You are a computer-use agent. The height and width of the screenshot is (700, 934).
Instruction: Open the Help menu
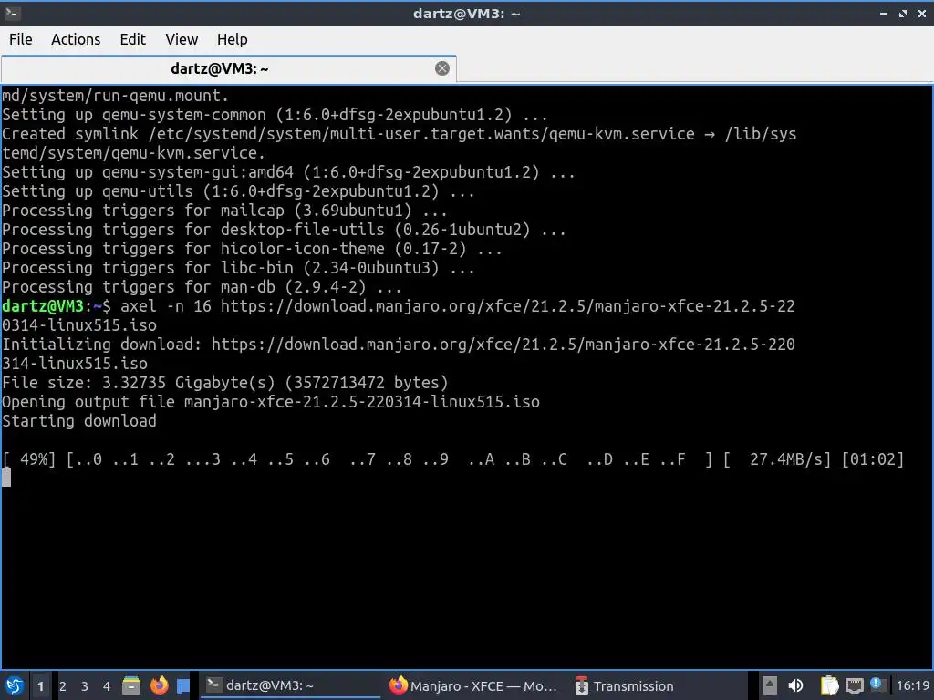click(x=232, y=39)
